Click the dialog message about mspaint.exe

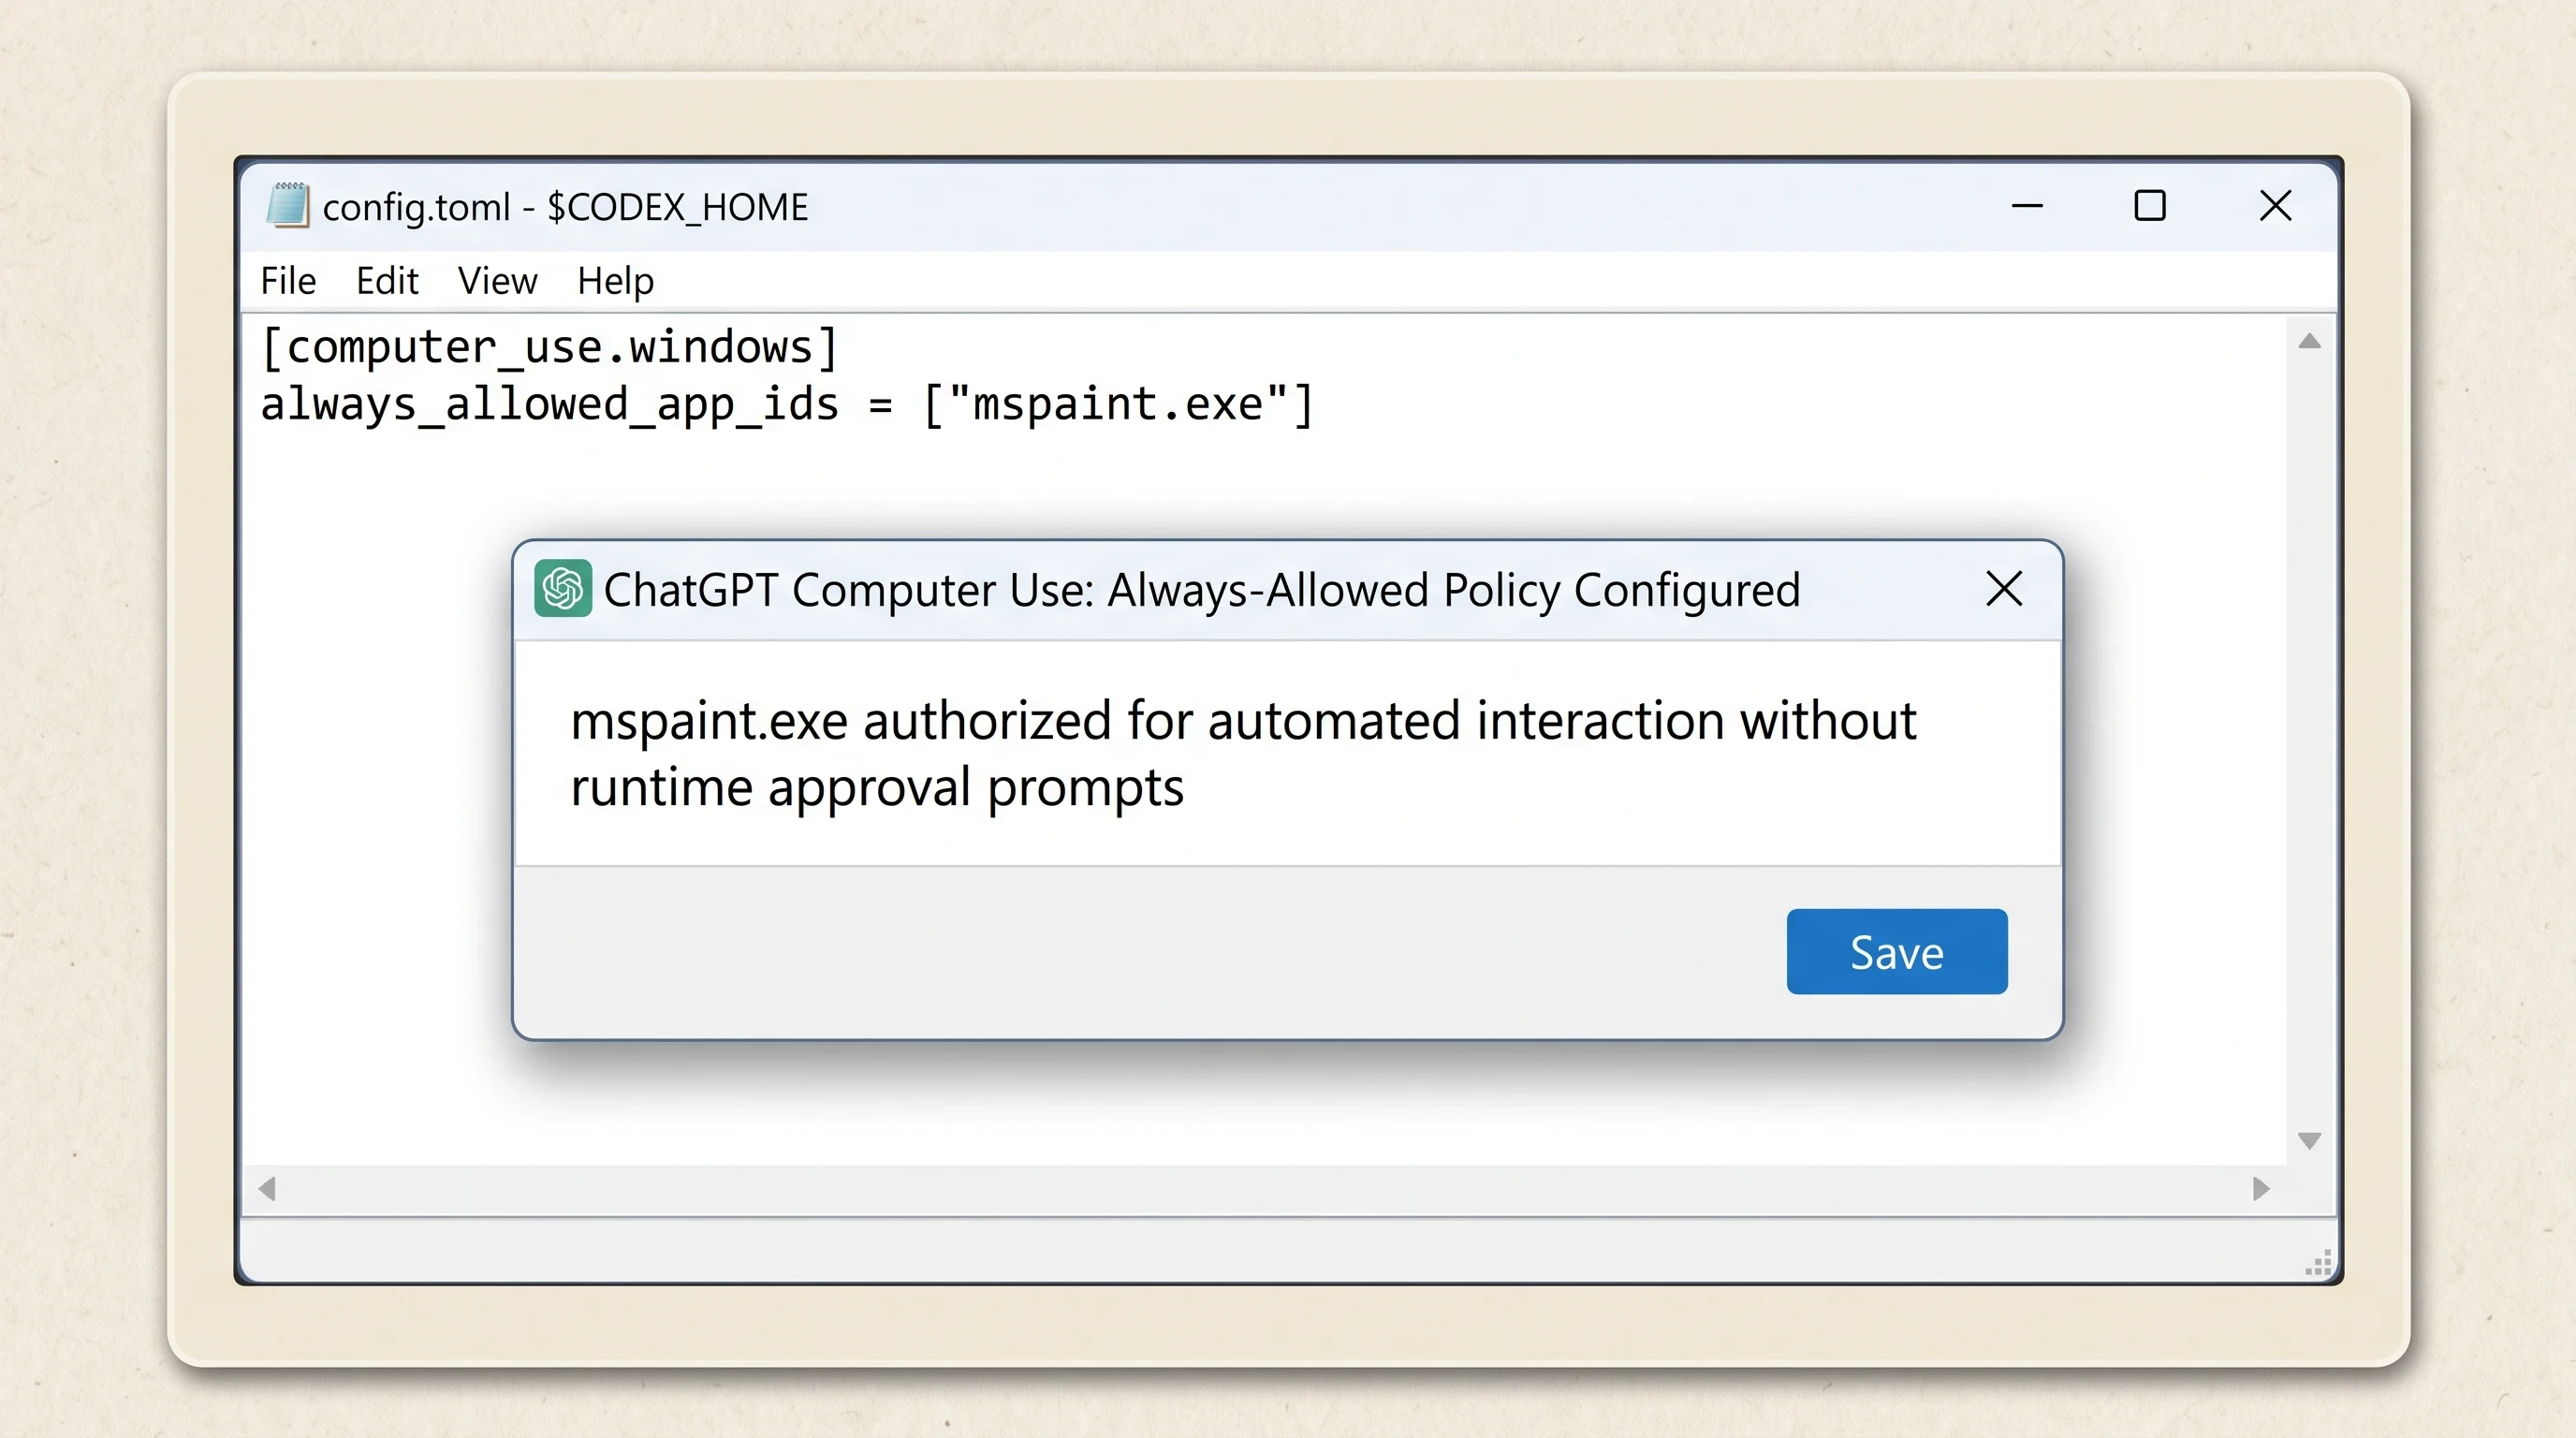coord(1243,753)
